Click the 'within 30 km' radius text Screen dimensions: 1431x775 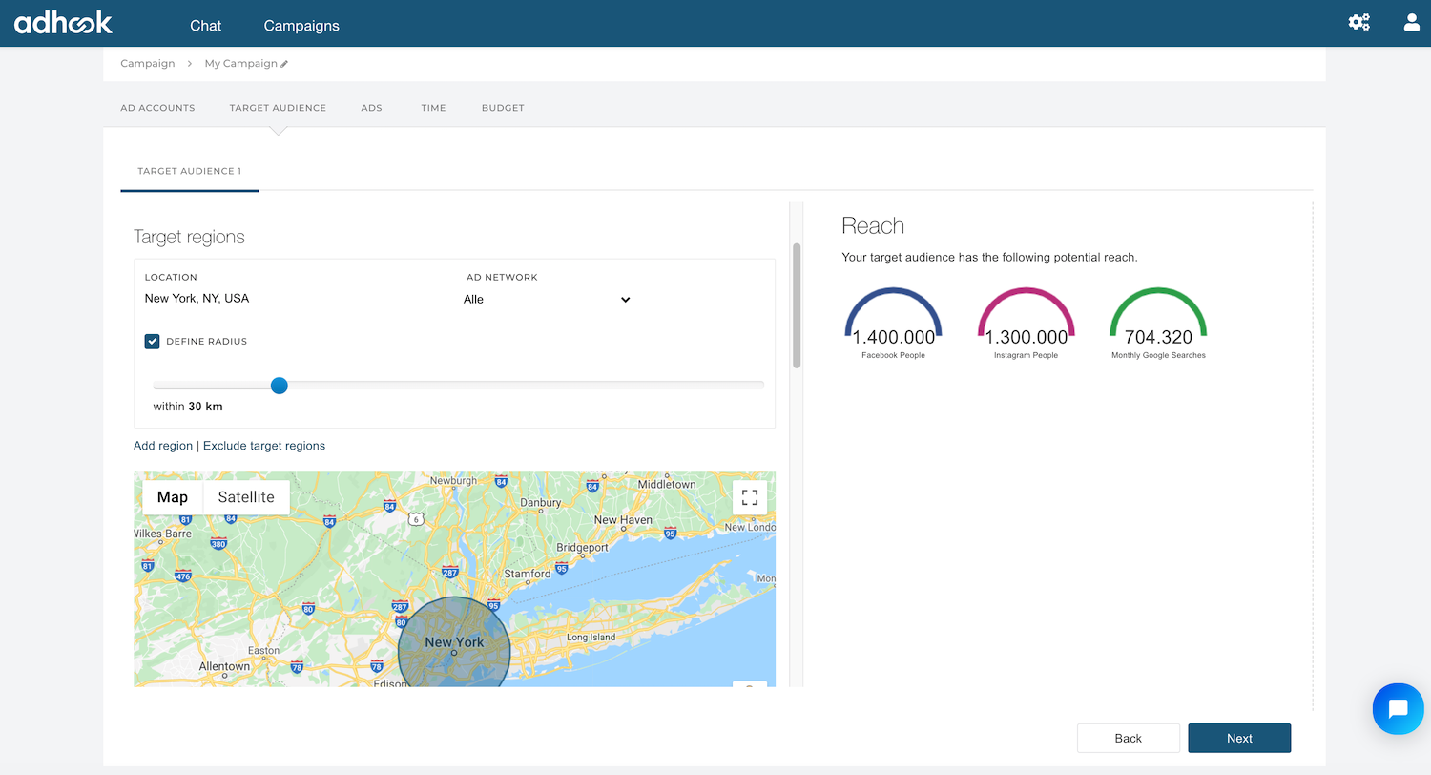coord(188,407)
